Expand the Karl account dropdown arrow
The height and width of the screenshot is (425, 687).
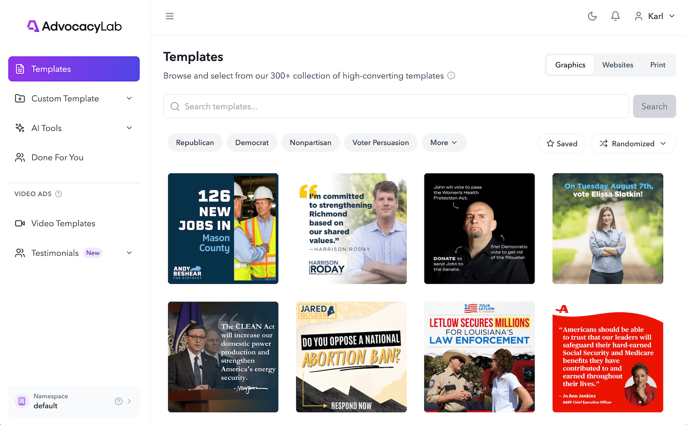pos(672,16)
